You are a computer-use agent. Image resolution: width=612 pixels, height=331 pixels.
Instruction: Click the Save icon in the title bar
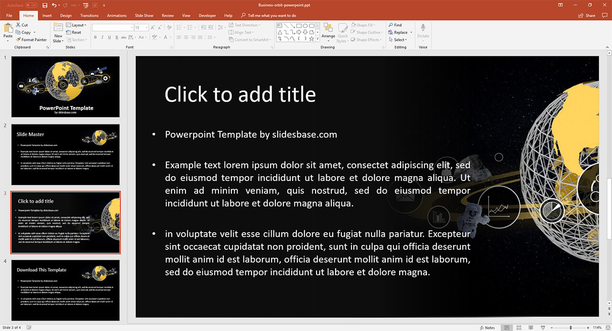(45, 5)
